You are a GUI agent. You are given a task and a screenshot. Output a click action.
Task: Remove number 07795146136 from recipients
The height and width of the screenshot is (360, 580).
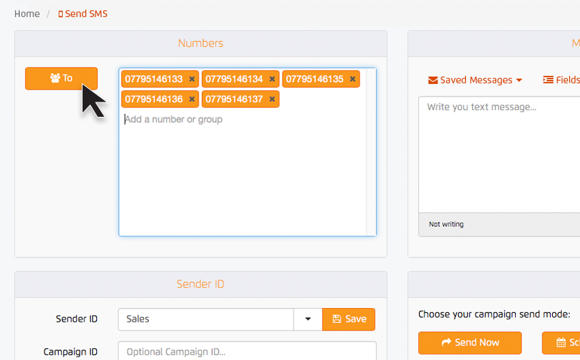click(x=192, y=99)
